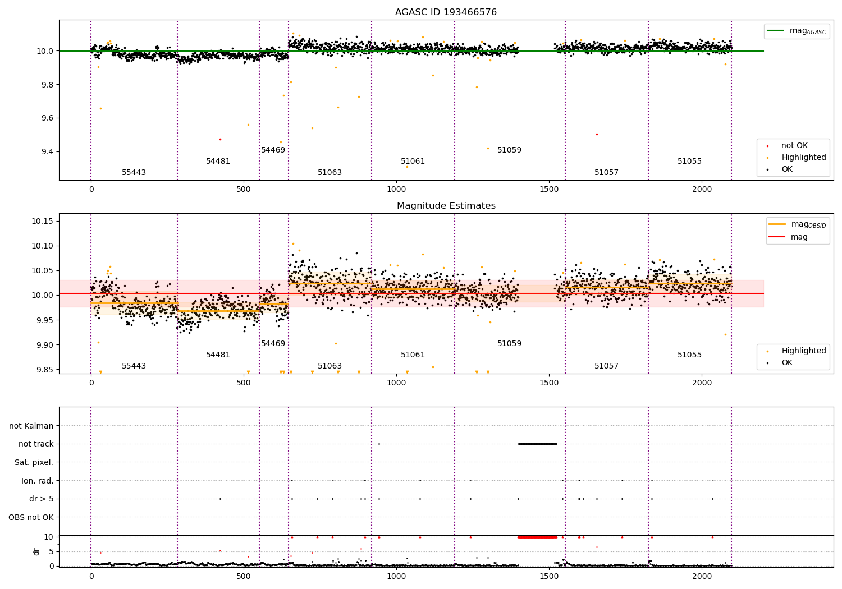Click obsid label 51055 in the top plot
The height and width of the screenshot is (589, 842).
point(689,162)
